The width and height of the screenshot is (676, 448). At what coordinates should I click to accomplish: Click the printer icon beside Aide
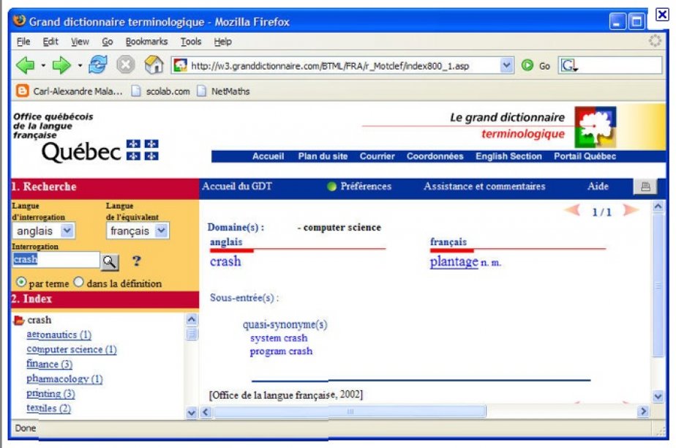point(645,187)
